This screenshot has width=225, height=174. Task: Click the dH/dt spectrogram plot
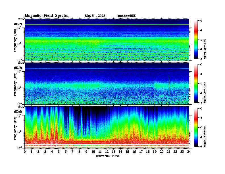pyautogui.click(x=107, y=40)
